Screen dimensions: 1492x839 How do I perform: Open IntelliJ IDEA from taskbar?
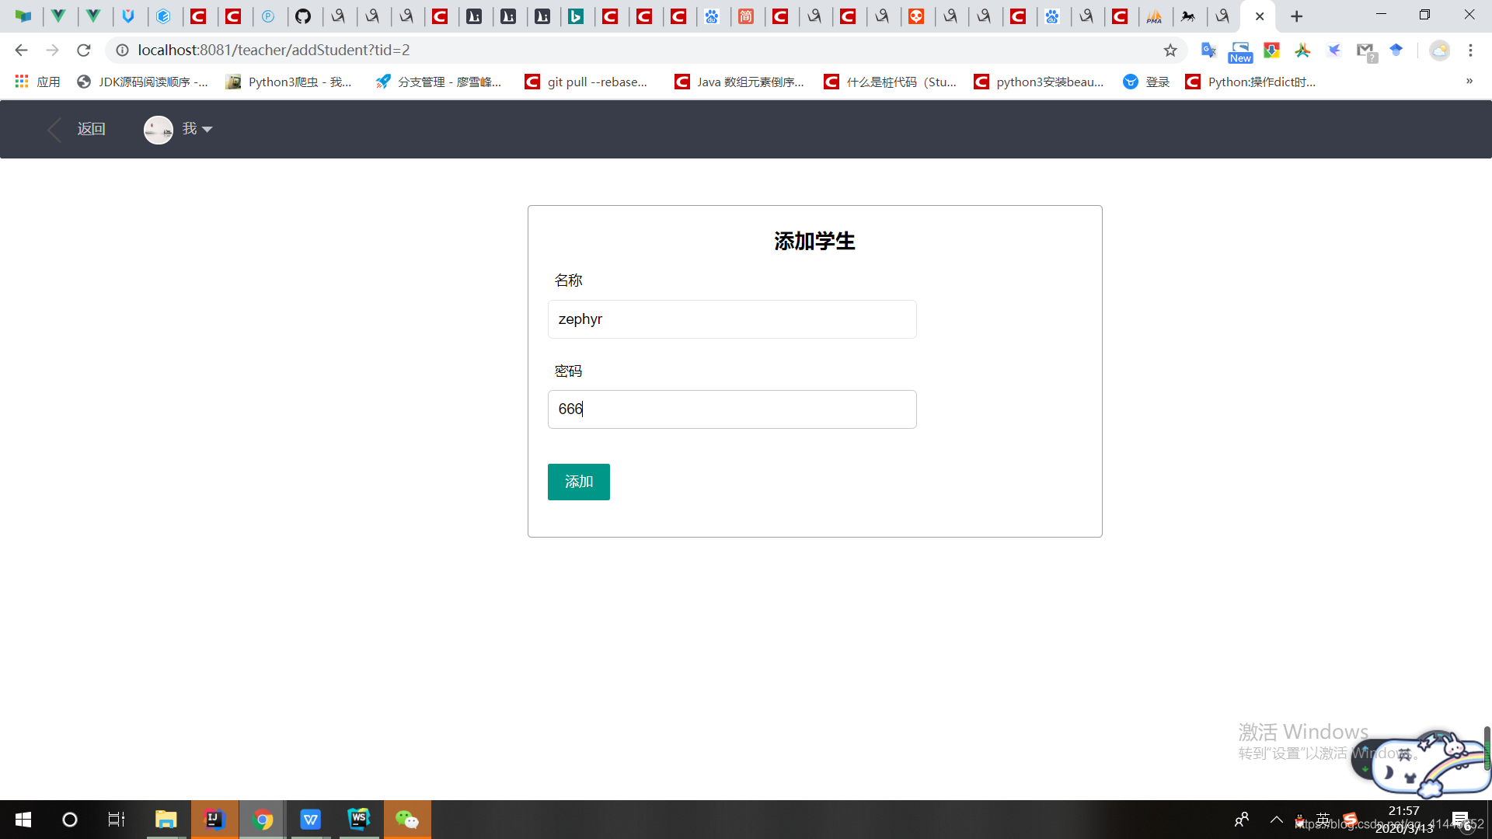[214, 820]
